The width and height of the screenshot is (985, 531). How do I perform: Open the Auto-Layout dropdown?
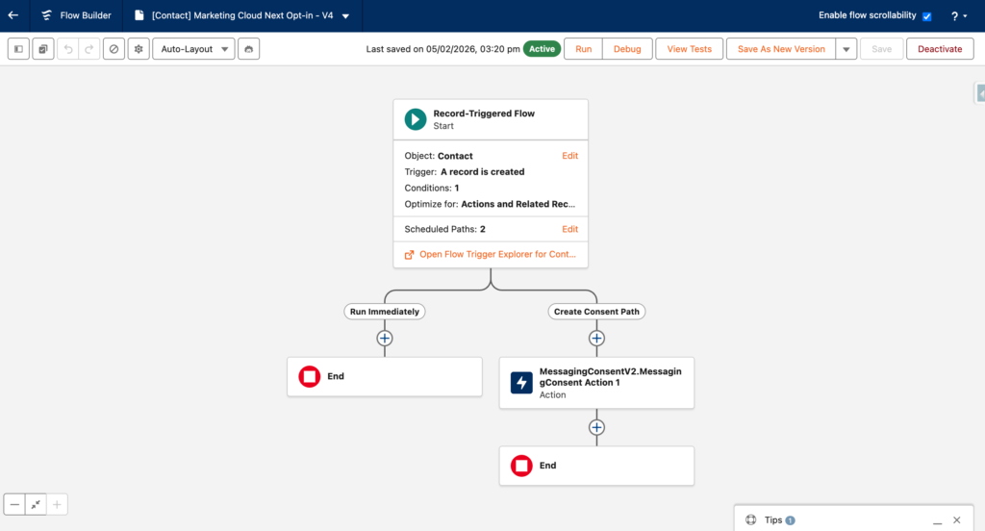point(193,49)
